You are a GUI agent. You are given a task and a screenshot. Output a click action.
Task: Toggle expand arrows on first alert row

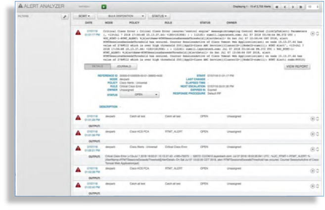point(317,33)
